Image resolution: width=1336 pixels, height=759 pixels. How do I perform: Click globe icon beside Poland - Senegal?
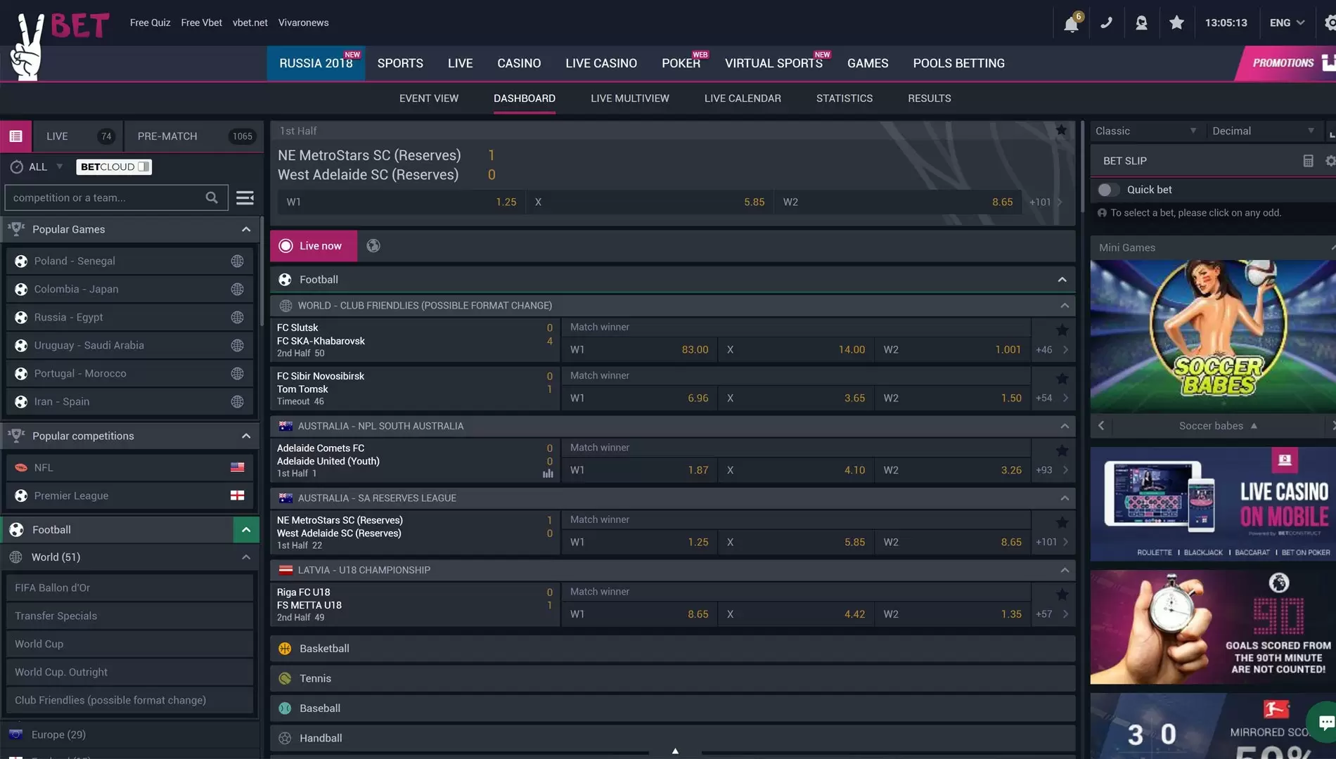(237, 261)
